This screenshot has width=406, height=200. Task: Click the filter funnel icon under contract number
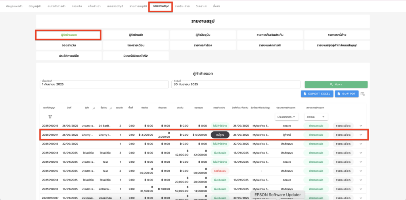[50, 117]
